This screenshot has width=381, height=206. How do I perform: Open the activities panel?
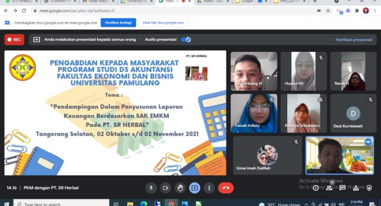(x=356, y=188)
